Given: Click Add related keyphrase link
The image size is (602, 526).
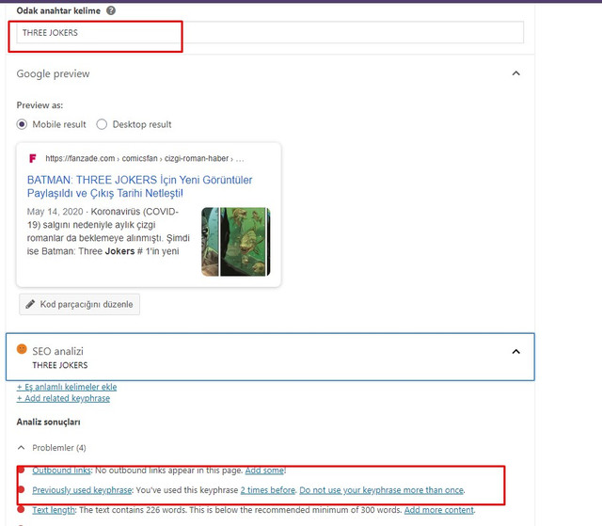Looking at the screenshot, I should pyautogui.click(x=63, y=399).
